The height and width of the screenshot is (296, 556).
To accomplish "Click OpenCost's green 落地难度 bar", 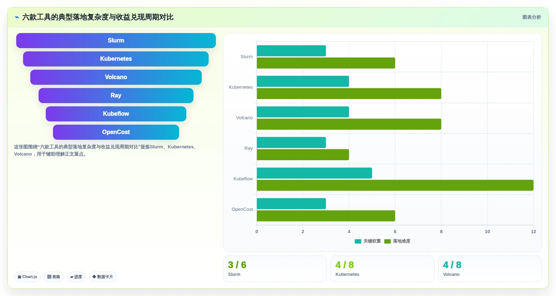I will coord(326,216).
